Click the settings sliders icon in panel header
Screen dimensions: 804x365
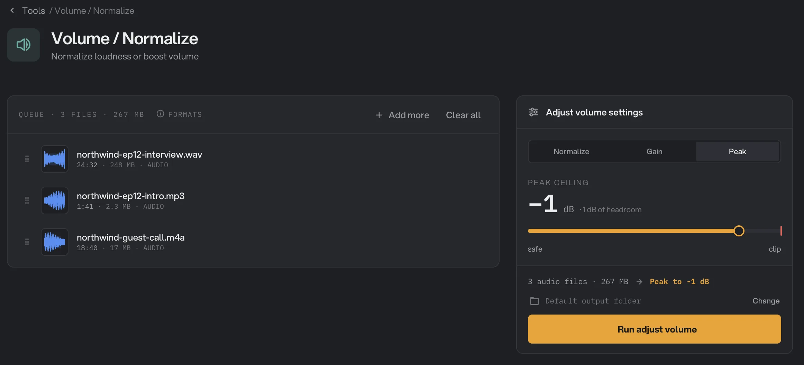click(533, 112)
